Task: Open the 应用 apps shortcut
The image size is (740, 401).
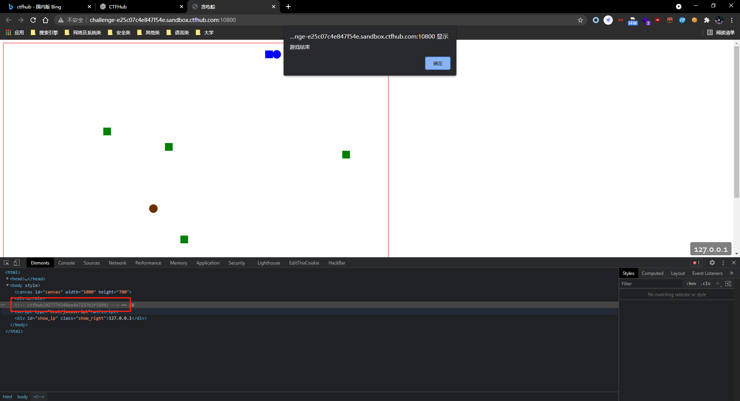Action: tap(15, 33)
